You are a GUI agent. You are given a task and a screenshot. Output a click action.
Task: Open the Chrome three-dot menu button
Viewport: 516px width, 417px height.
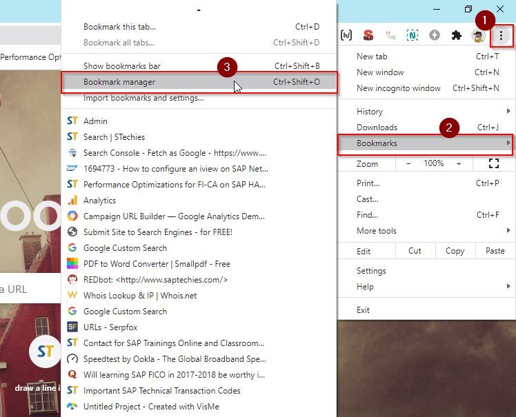click(x=501, y=36)
